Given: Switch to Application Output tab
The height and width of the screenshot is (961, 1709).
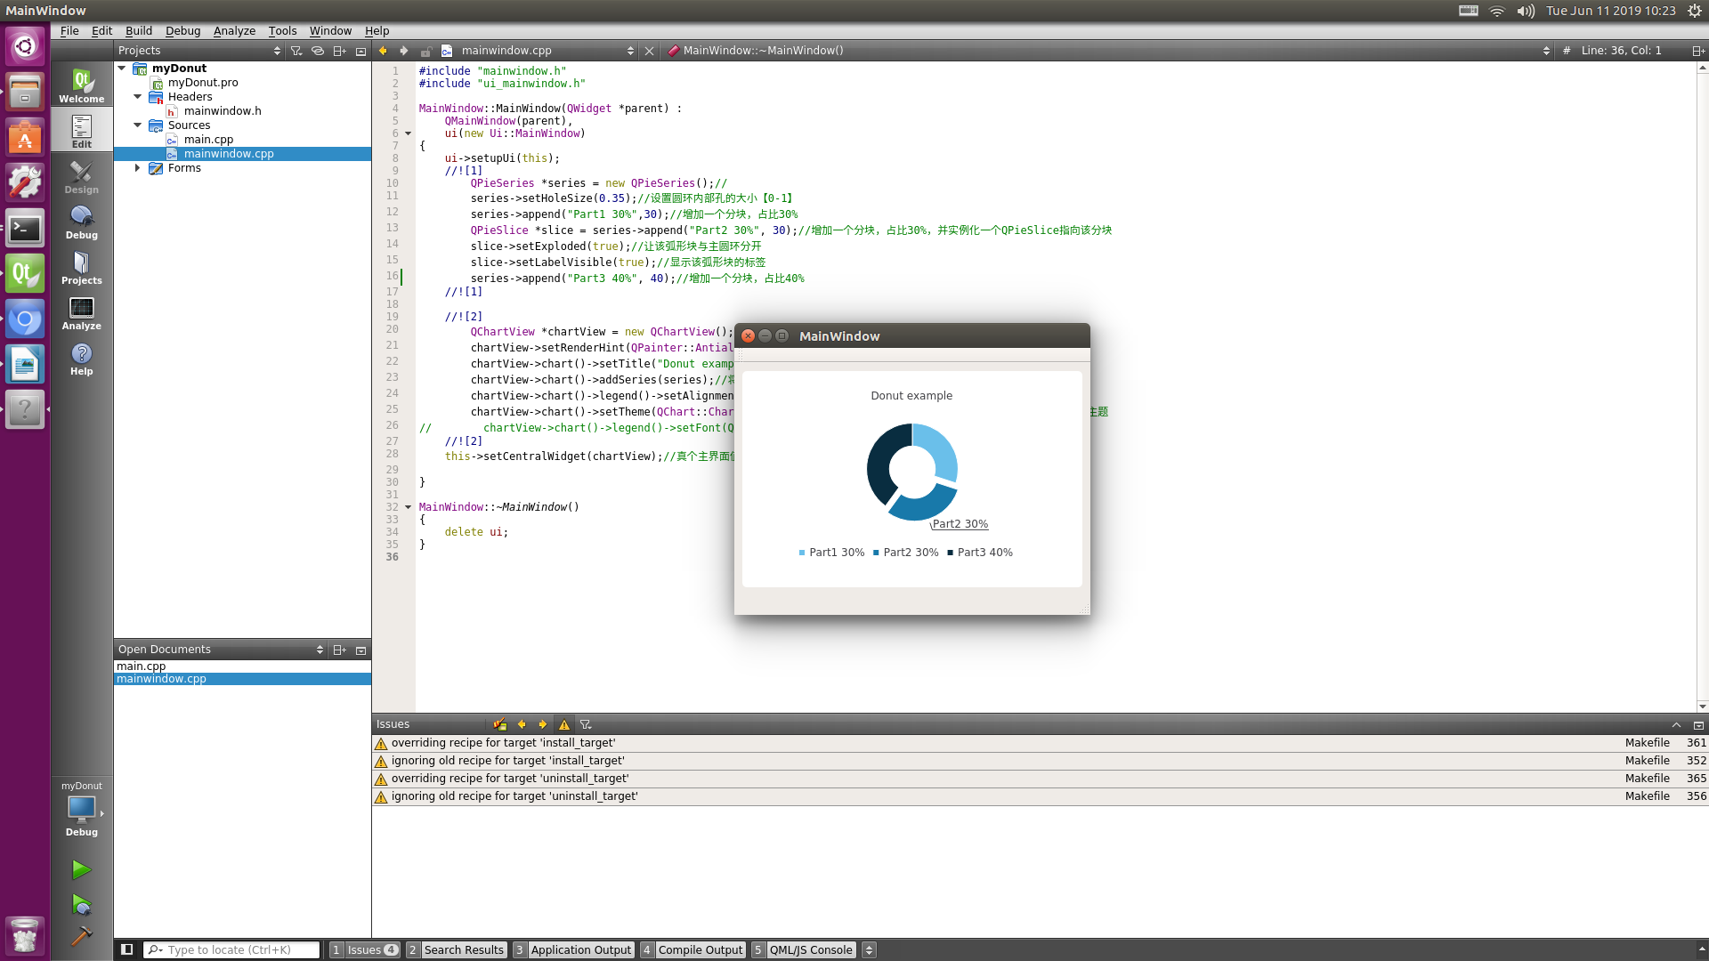Looking at the screenshot, I should [x=580, y=949].
